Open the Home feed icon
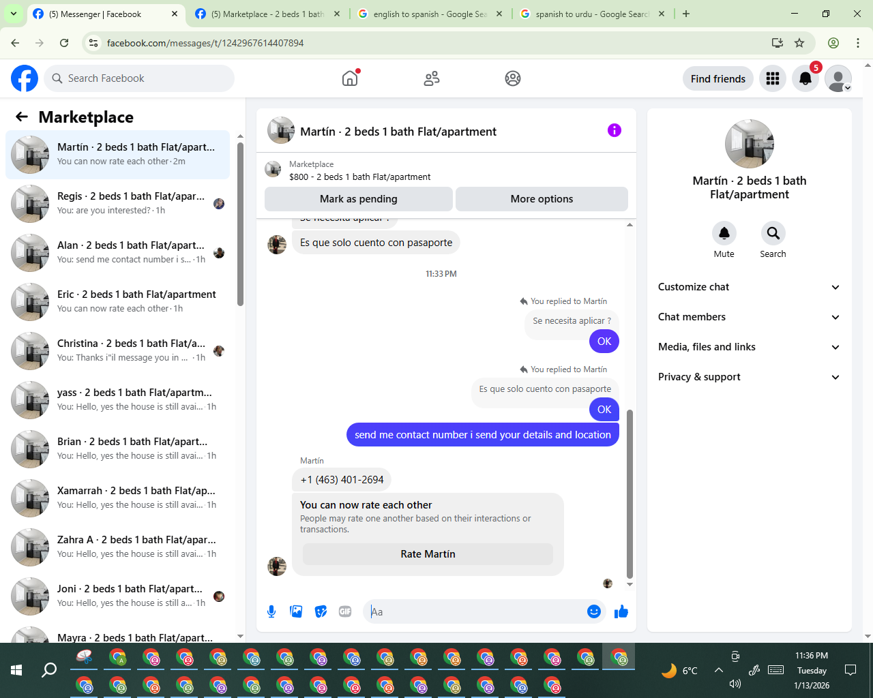Image resolution: width=873 pixels, height=698 pixels. point(350,78)
